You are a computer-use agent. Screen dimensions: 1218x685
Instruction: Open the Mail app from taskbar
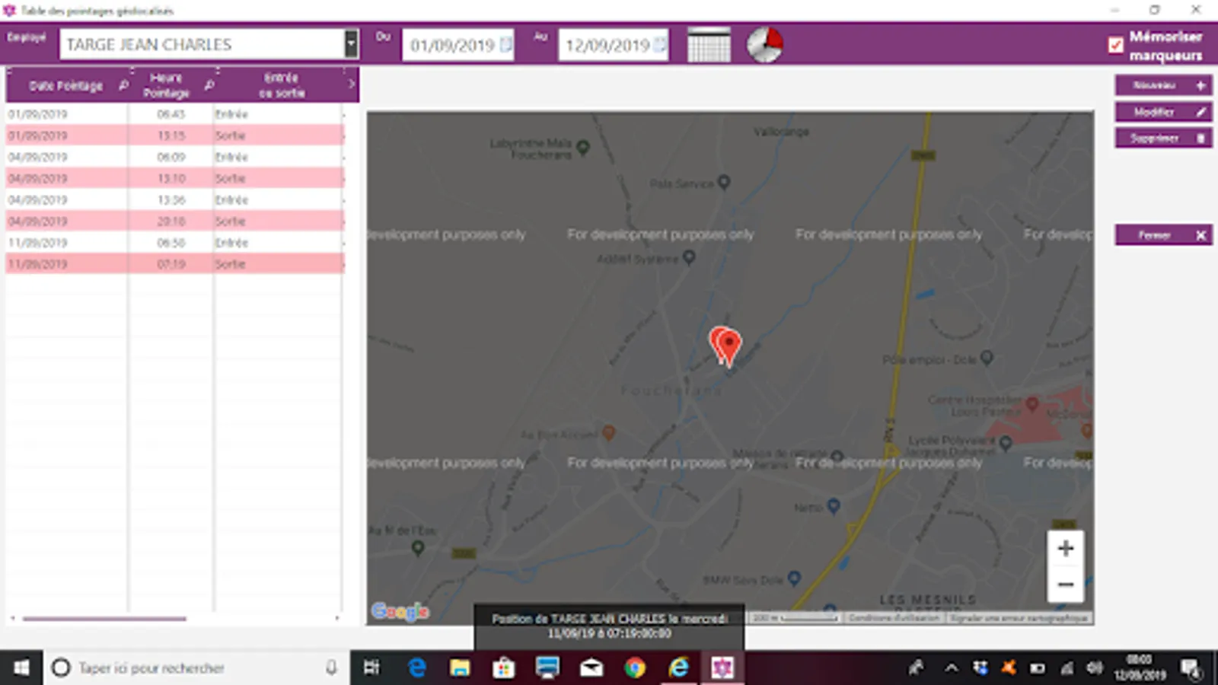pyautogui.click(x=591, y=667)
